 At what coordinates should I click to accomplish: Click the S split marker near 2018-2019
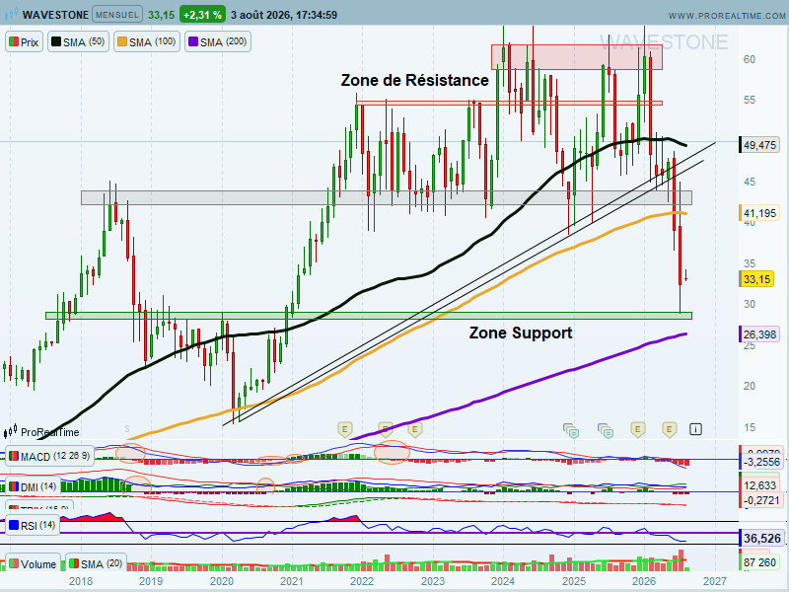127,429
